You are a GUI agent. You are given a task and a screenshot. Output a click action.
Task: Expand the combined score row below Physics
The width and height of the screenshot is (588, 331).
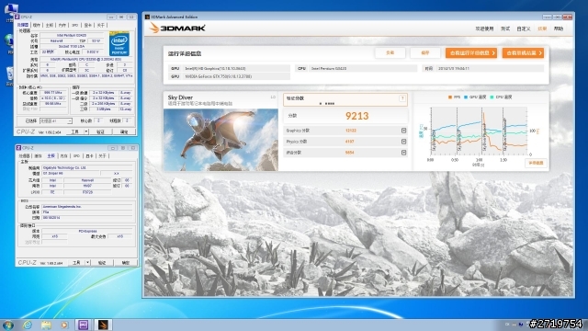(x=403, y=153)
